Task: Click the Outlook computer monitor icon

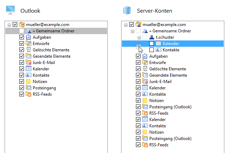Action: click(10, 10)
